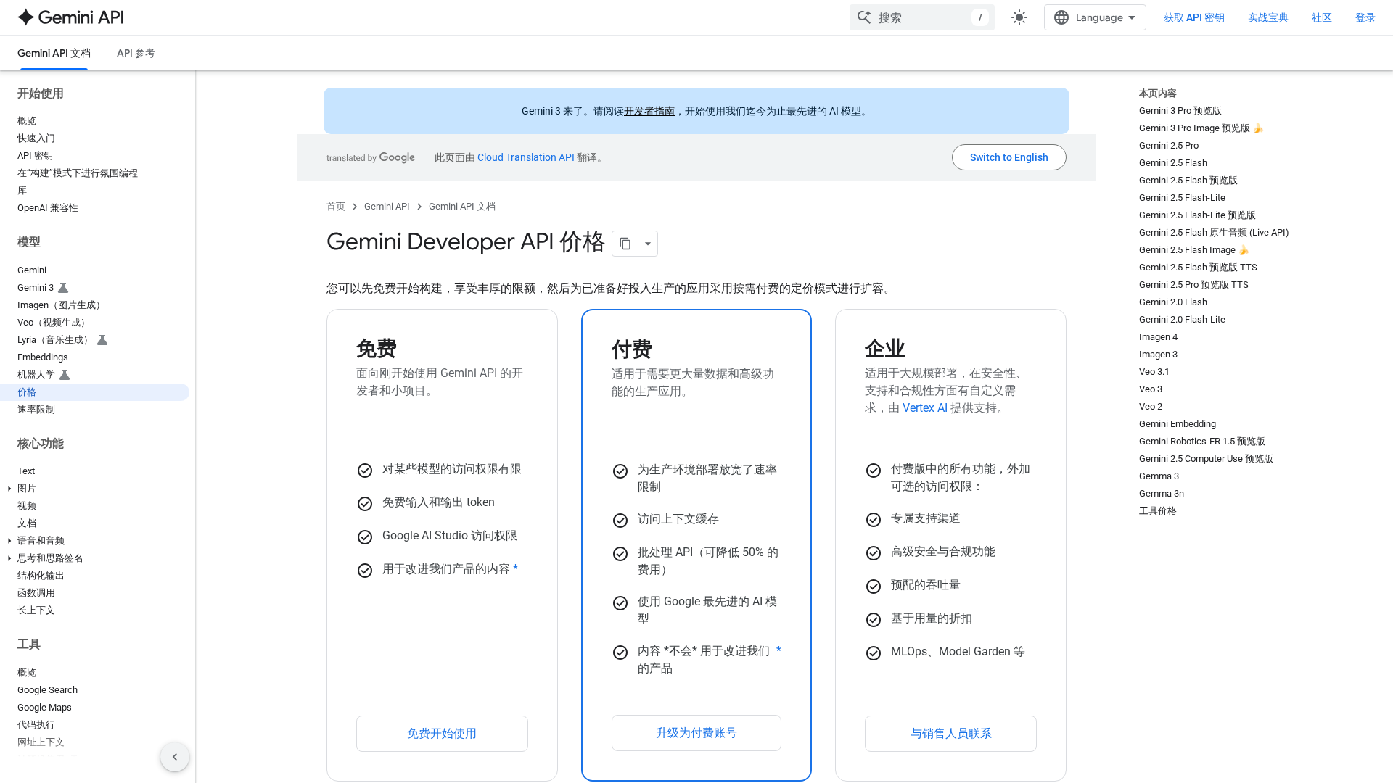Click the copy page title icon
The width and height of the screenshot is (1393, 783).
[x=625, y=244]
